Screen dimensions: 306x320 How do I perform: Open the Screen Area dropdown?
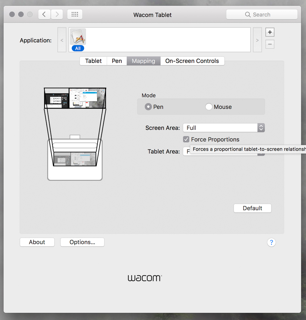pos(224,128)
